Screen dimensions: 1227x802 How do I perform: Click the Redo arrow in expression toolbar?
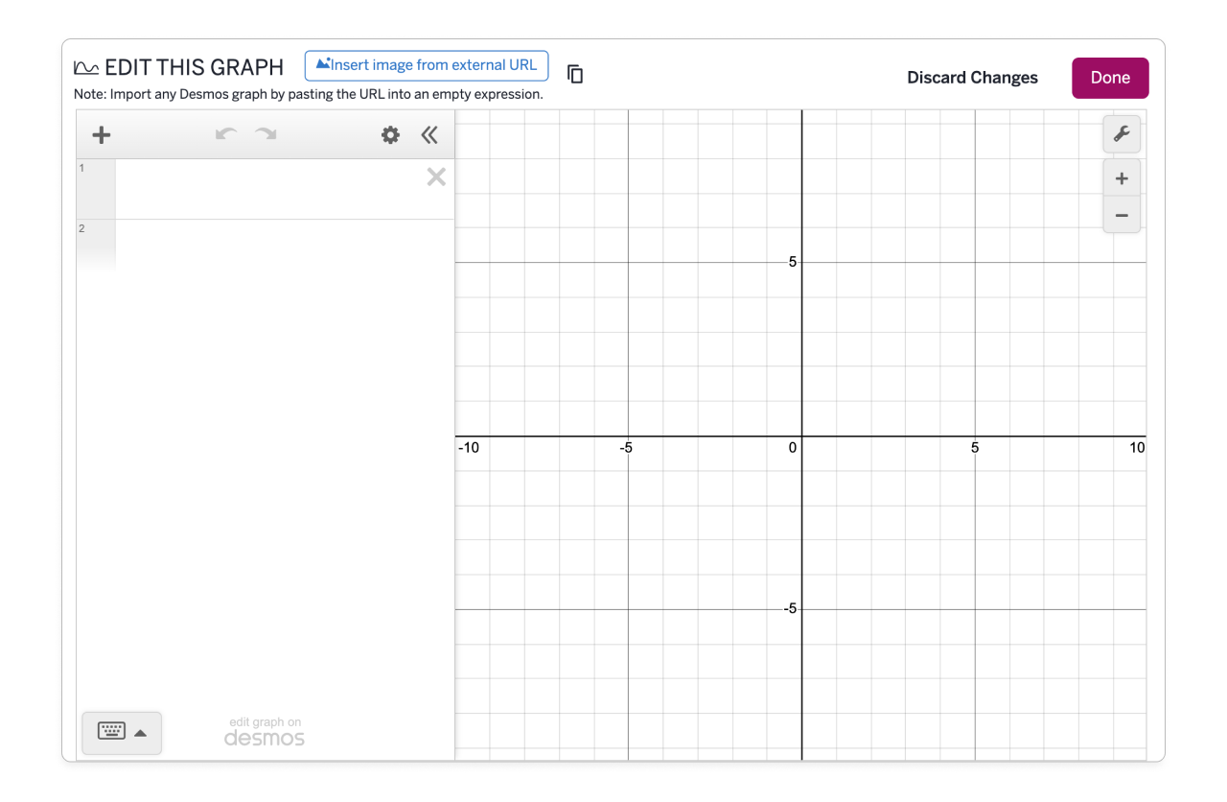coord(266,135)
